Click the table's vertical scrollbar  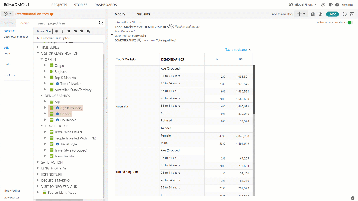click(x=254, y=90)
